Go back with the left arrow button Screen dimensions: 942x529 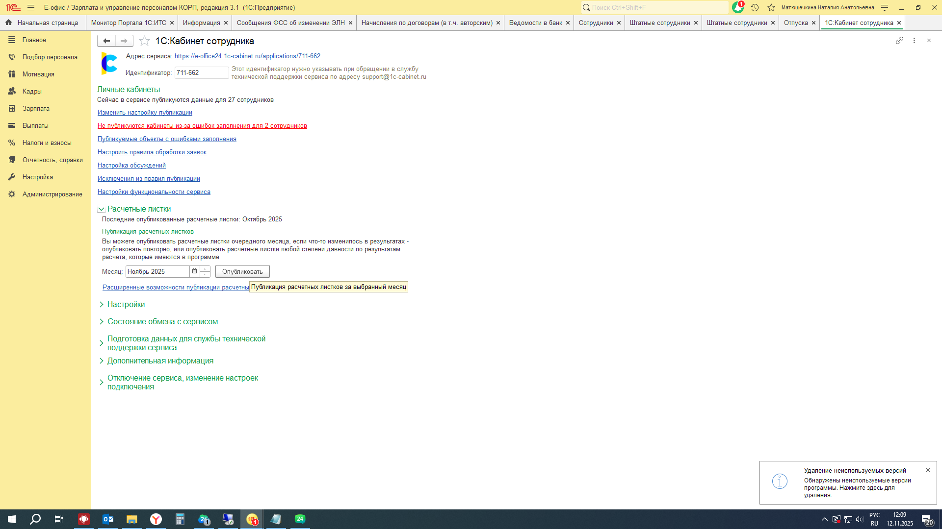click(106, 41)
